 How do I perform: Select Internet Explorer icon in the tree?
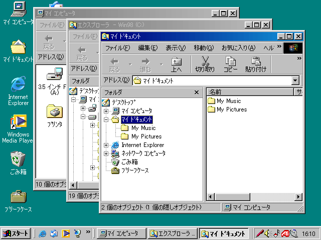pyautogui.click(x=115, y=145)
